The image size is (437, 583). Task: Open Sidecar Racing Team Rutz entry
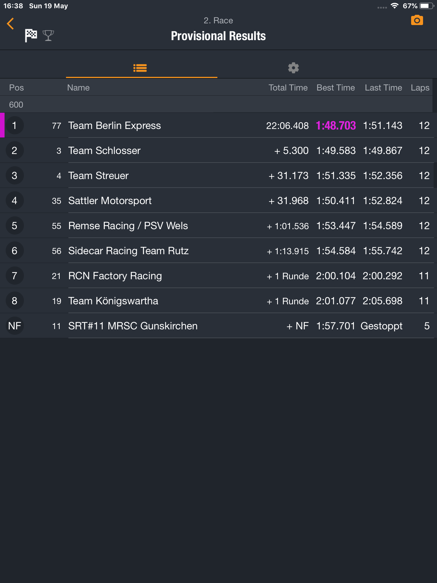pos(218,251)
